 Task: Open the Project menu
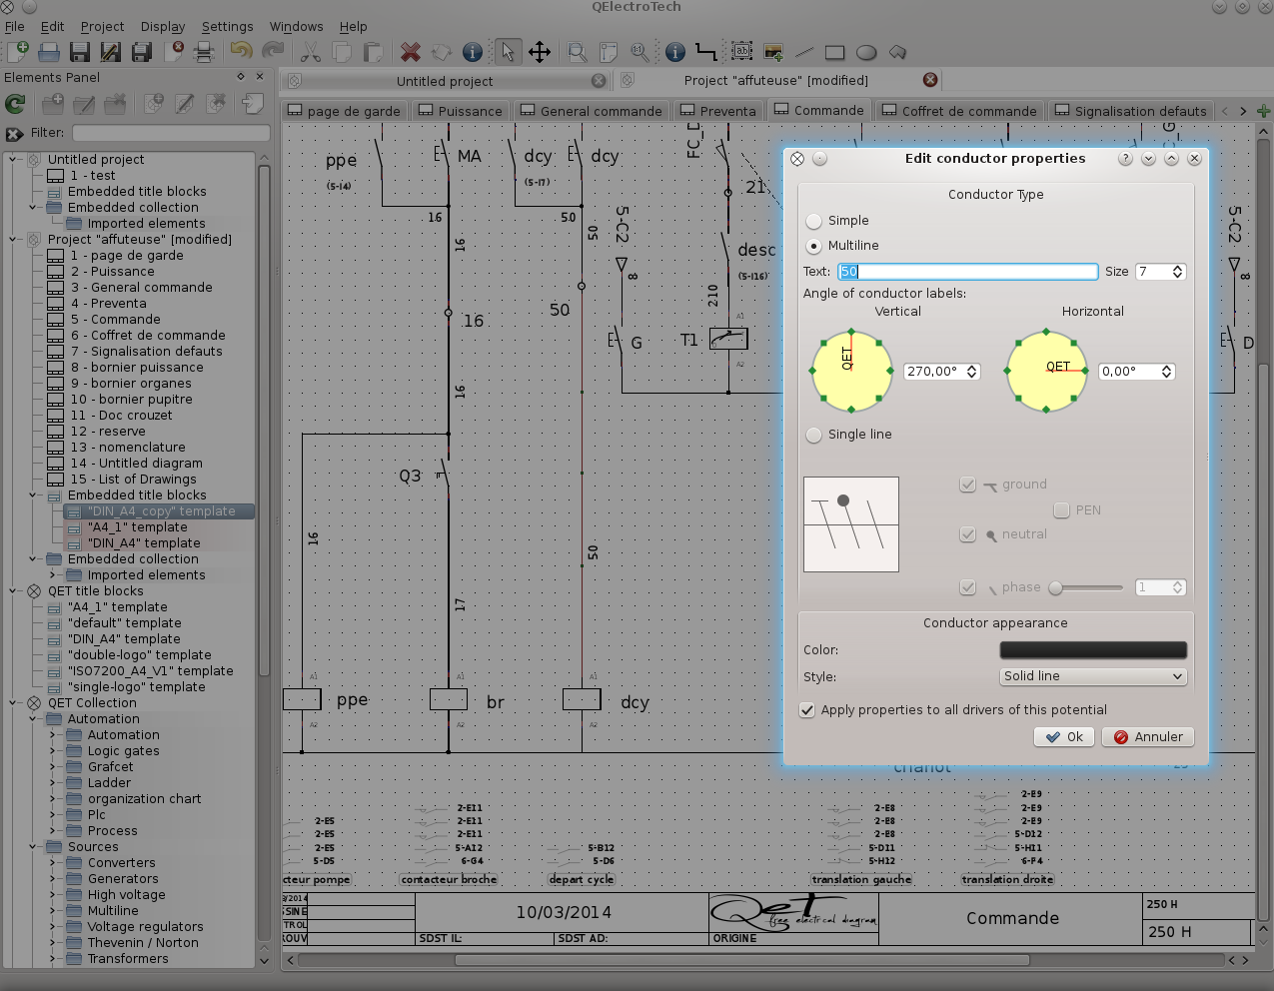pyautogui.click(x=102, y=27)
